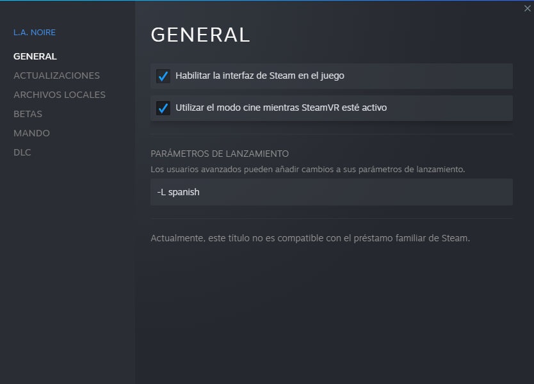The width and height of the screenshot is (534, 384).
Task: Open the MANDO controller settings
Action: click(31, 133)
